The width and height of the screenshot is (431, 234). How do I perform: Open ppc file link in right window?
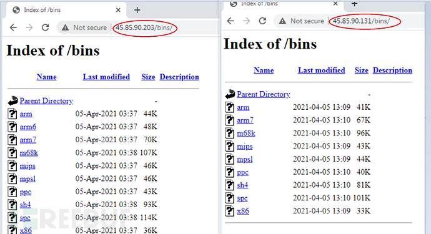243,172
